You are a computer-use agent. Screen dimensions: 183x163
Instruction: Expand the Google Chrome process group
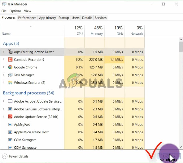3,67
